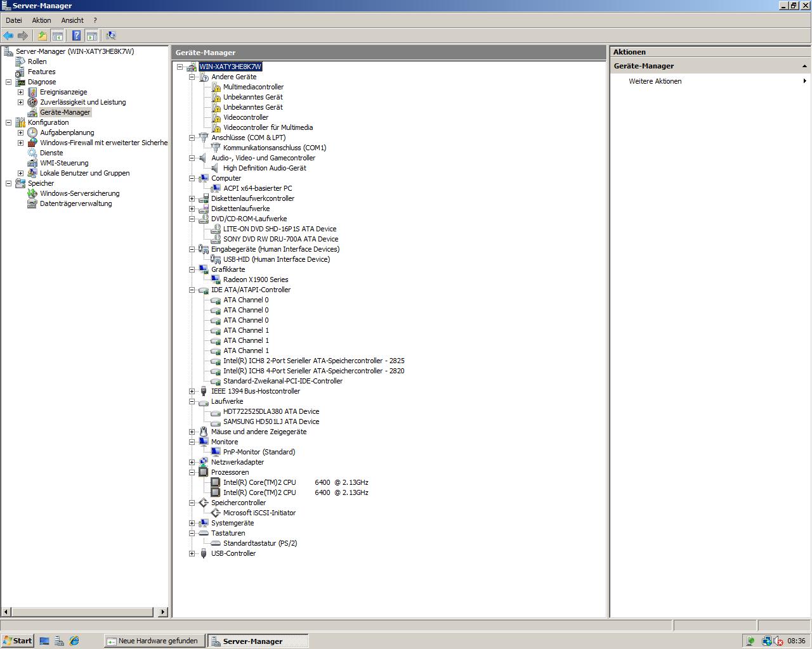Image resolution: width=812 pixels, height=649 pixels.
Task: Click the Radeon X1900 Series device icon
Action: point(216,280)
